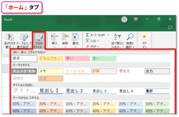Apply the 集計 total style

coord(157,91)
